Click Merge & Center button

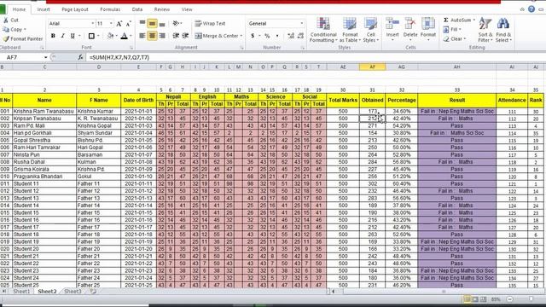[x=216, y=36]
